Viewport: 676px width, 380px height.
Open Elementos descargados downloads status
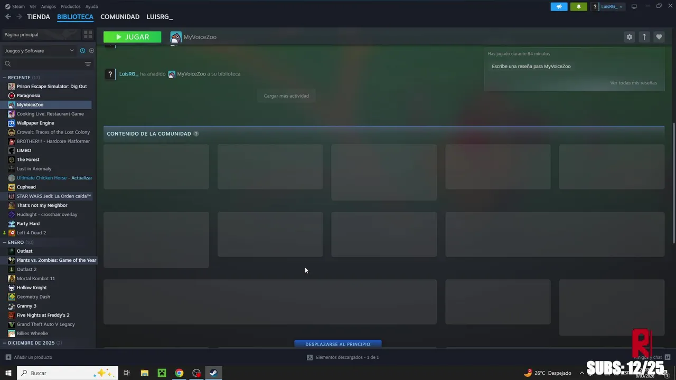coord(343,357)
